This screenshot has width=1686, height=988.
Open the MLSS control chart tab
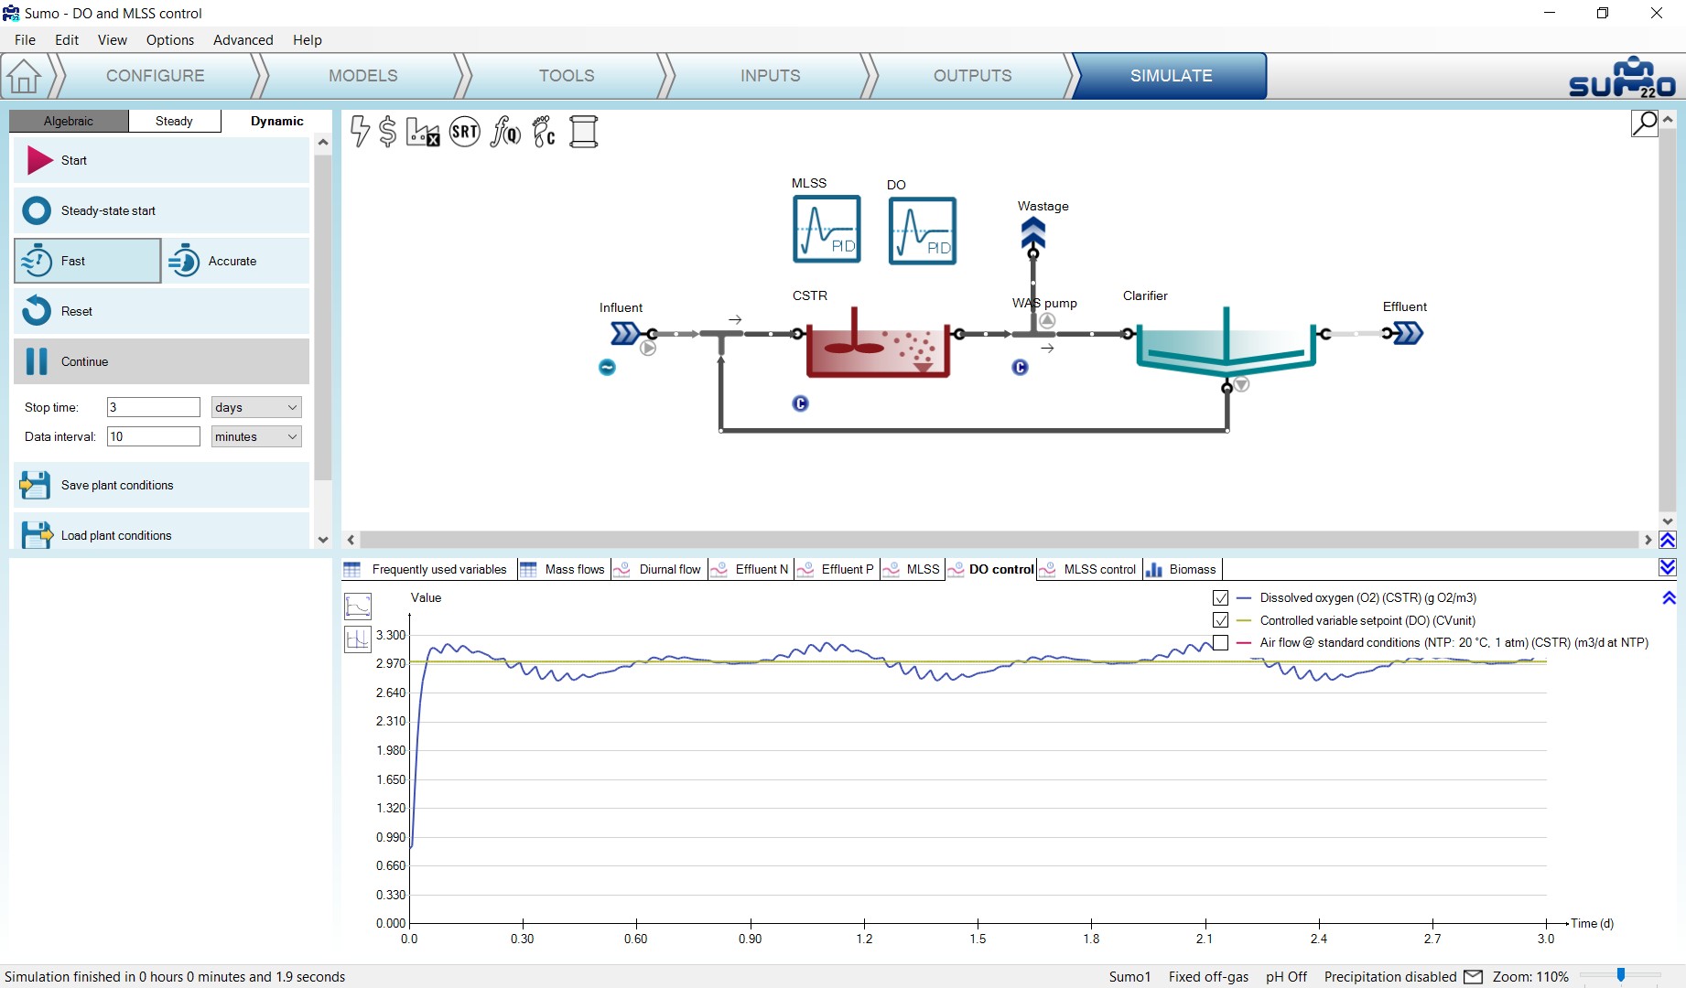pyautogui.click(x=1090, y=569)
